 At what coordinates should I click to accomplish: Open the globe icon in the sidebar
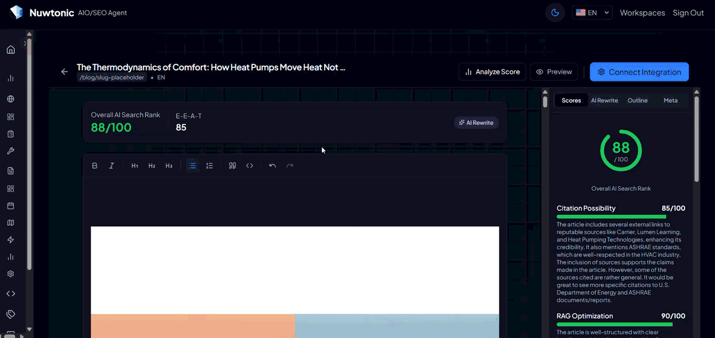pyautogui.click(x=10, y=99)
